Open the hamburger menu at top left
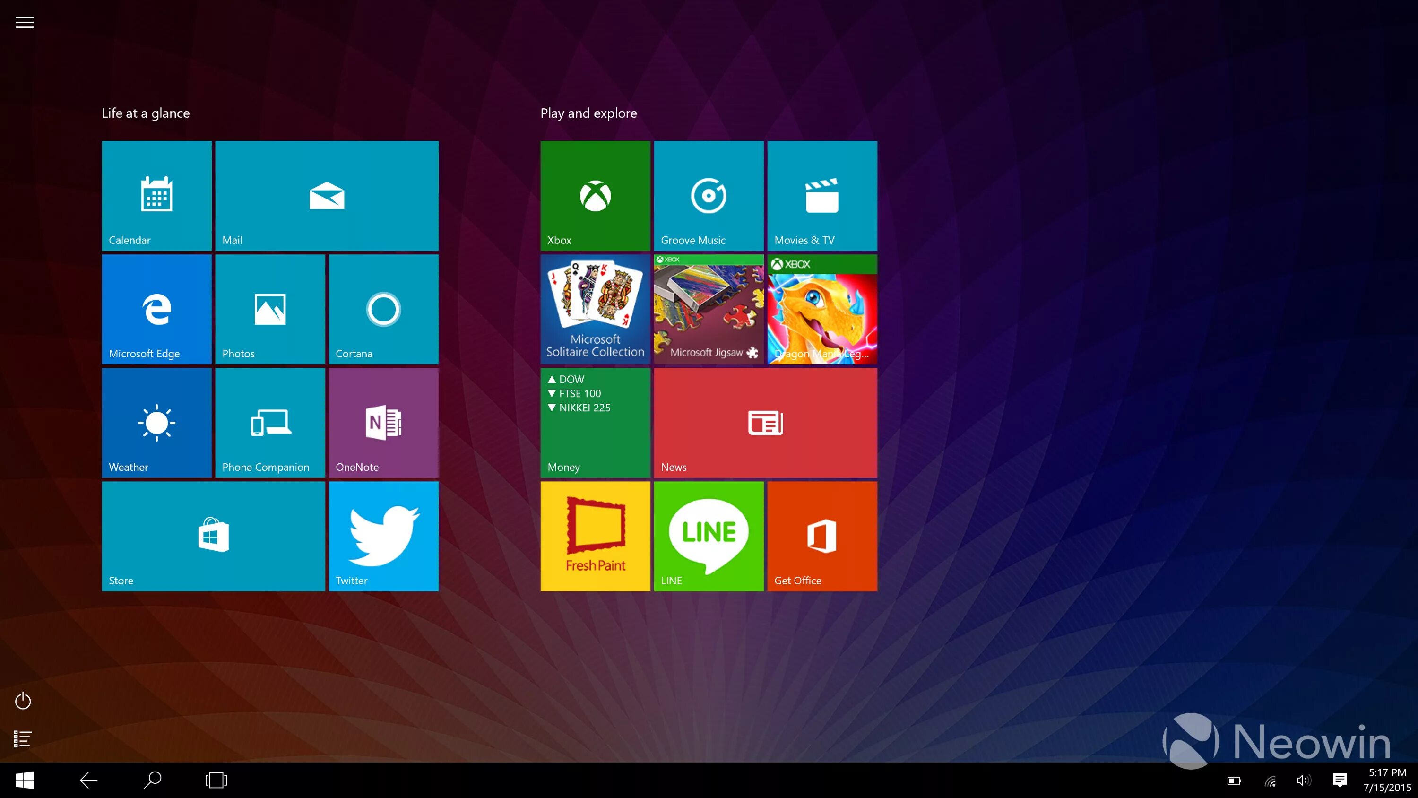This screenshot has height=798, width=1418. pos(24,22)
